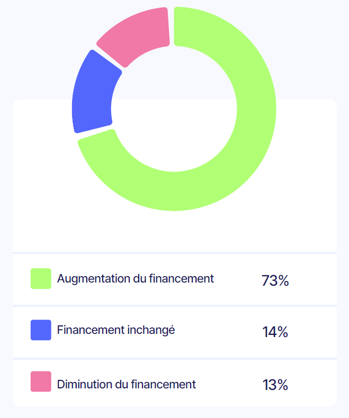Click the gap between blue and green segments
Viewport: 349px width, 418px height.
(x=95, y=134)
